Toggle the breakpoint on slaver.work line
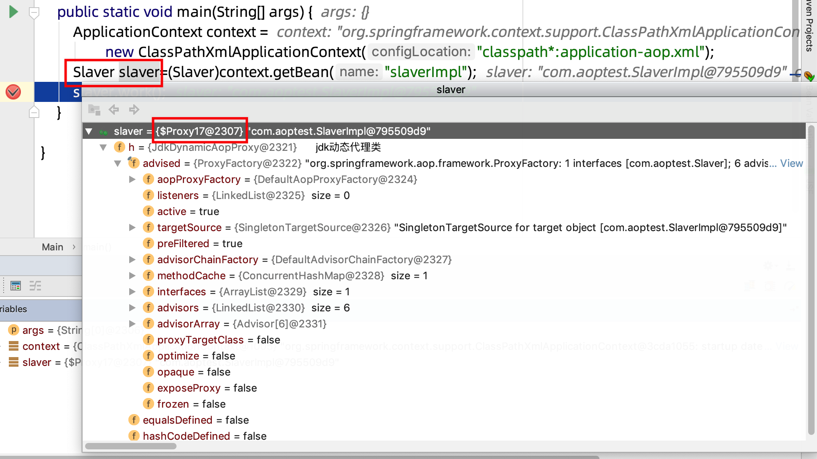 click(13, 92)
